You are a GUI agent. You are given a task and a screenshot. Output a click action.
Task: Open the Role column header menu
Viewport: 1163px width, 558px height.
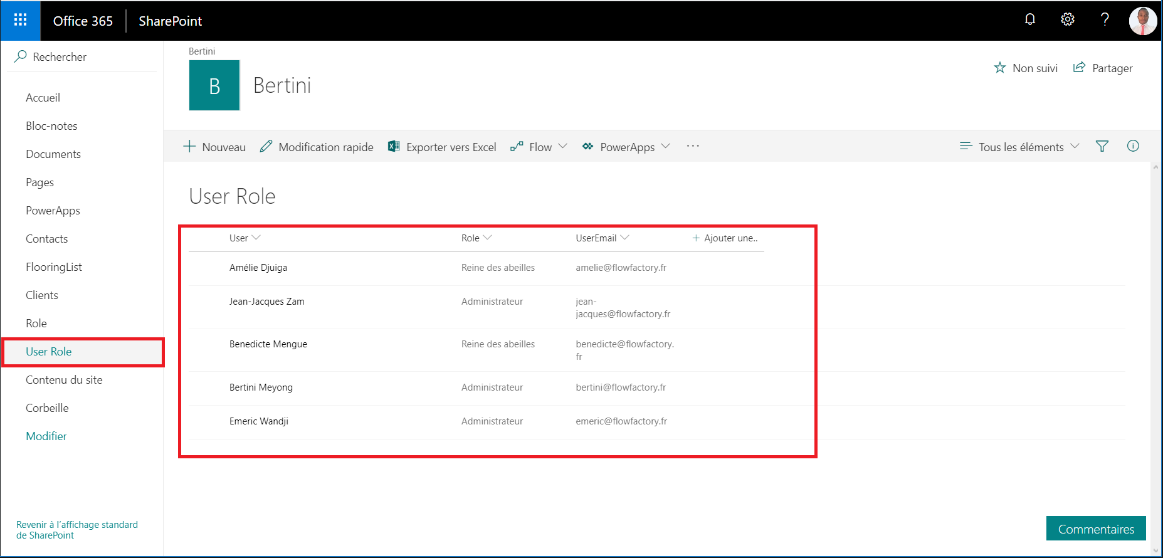click(476, 238)
